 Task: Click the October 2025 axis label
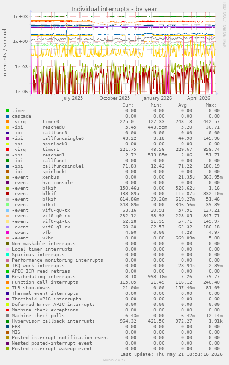coord(115,98)
